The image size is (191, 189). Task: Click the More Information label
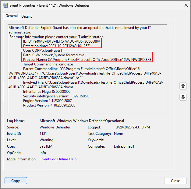tap(22, 159)
